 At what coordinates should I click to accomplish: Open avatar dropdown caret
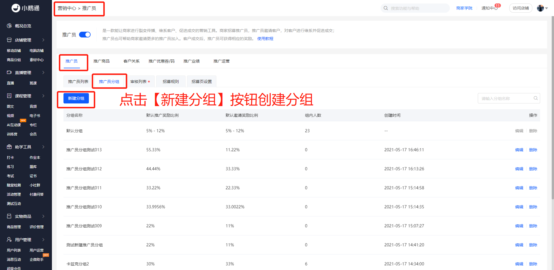point(546,8)
